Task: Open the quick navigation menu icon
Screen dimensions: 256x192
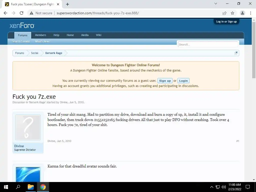Action: click(236, 53)
